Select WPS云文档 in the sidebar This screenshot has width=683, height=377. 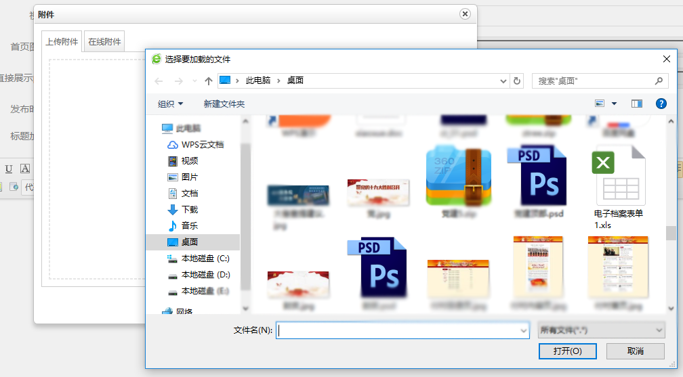[202, 144]
